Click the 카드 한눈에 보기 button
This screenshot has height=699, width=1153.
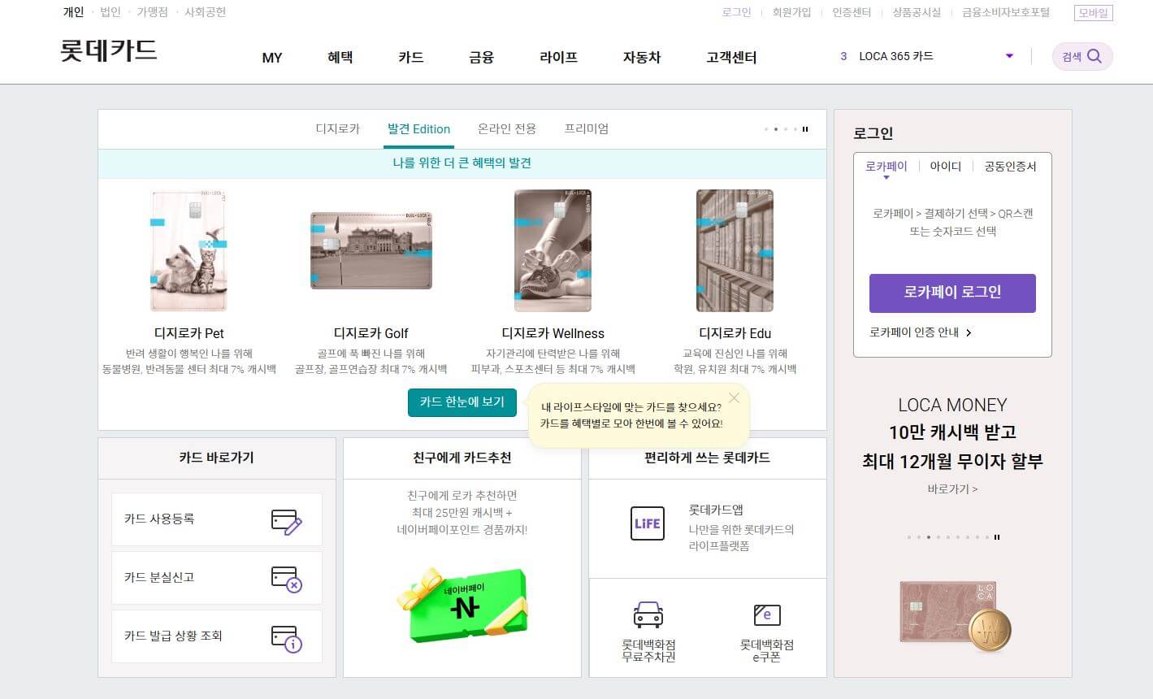click(x=462, y=402)
